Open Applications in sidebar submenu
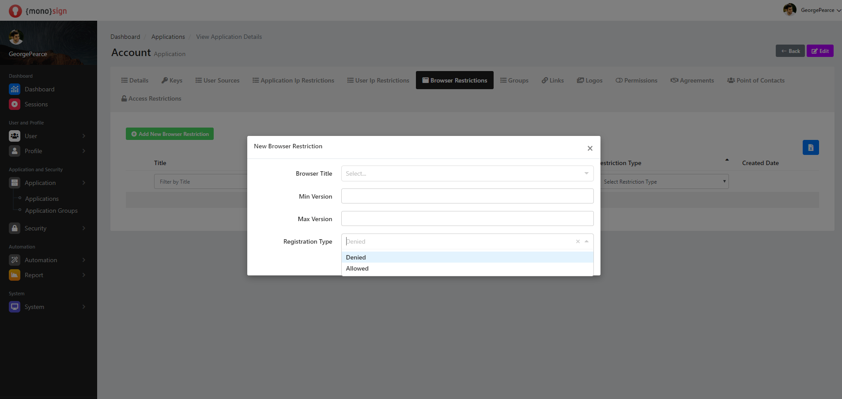The image size is (842, 399). pos(42,199)
